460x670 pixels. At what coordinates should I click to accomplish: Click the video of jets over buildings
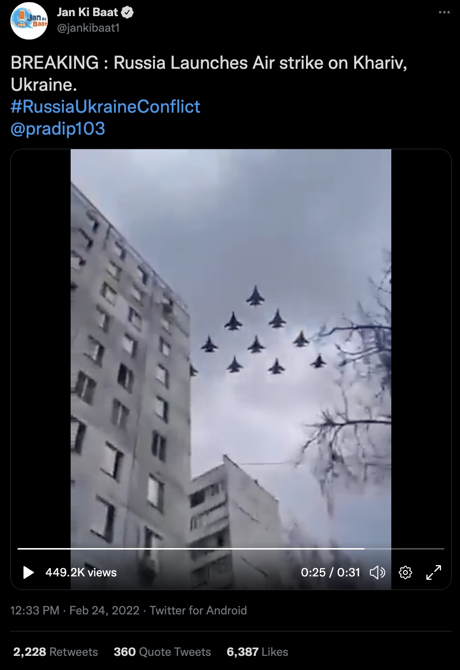click(231, 369)
